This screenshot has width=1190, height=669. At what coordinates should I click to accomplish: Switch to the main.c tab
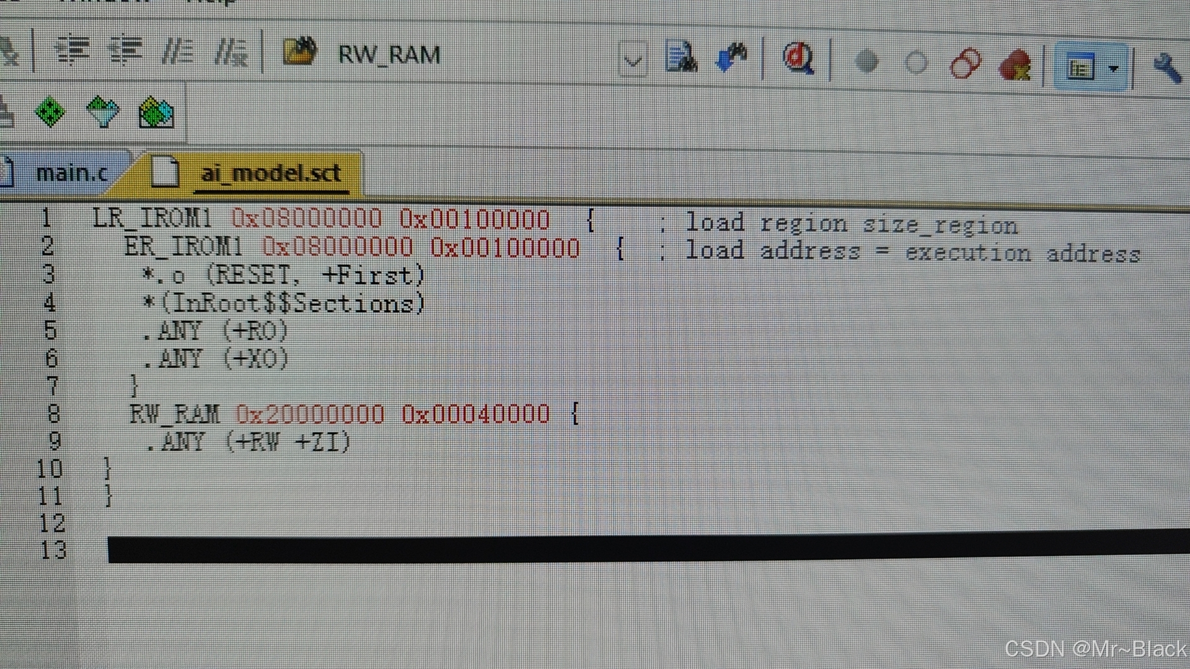(71, 173)
